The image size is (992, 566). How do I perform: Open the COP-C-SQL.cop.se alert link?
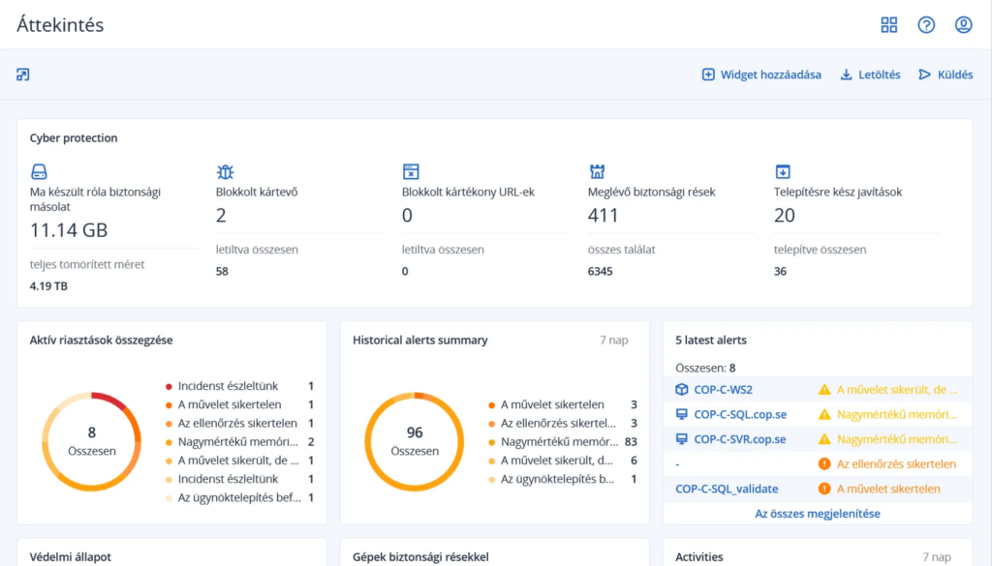[740, 414]
